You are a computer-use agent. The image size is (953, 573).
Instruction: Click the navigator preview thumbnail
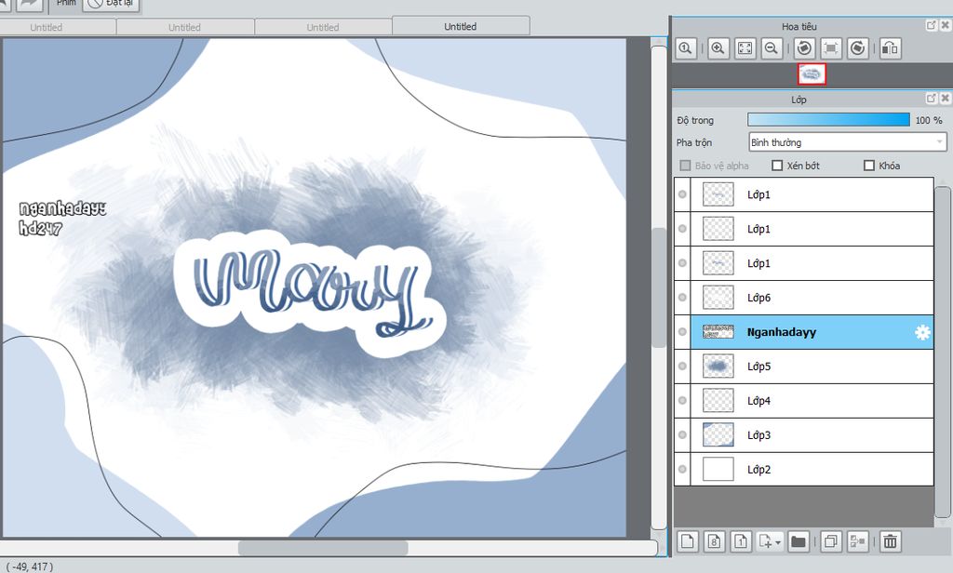pyautogui.click(x=812, y=74)
